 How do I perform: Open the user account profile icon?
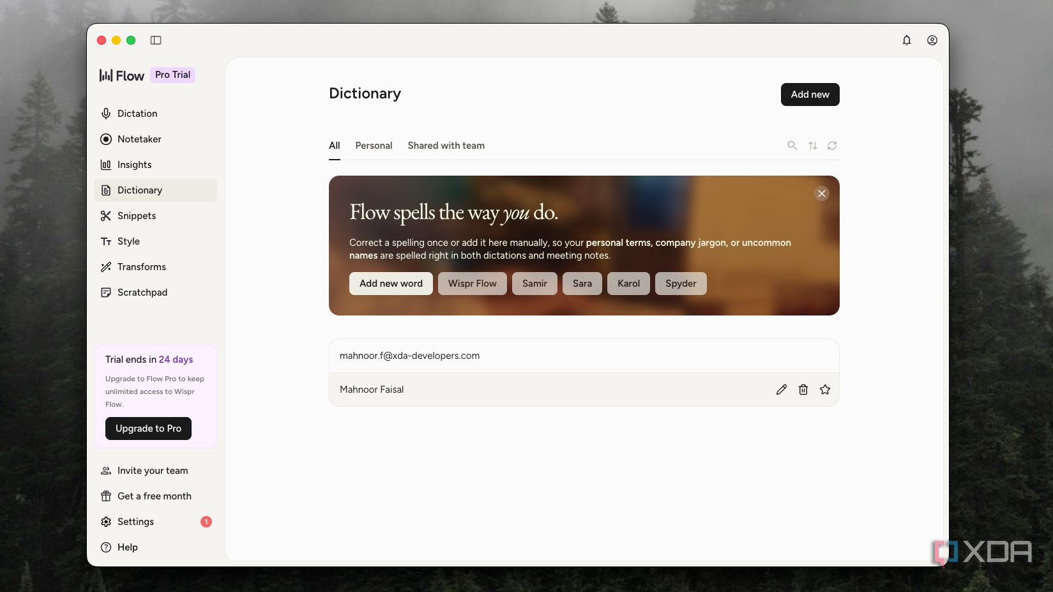(932, 40)
